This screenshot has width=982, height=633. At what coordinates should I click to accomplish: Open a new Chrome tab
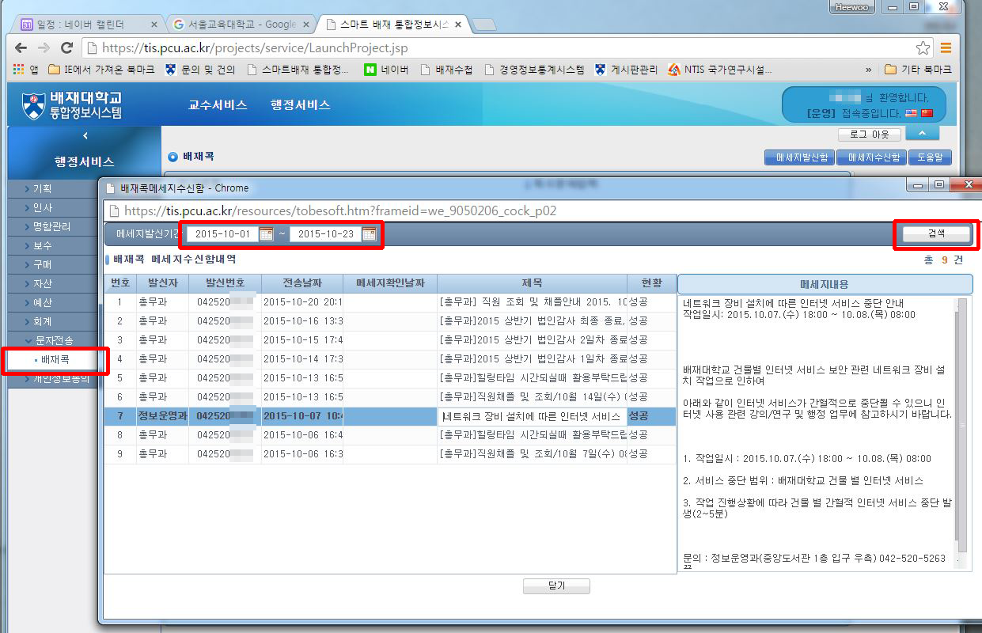coord(483,25)
